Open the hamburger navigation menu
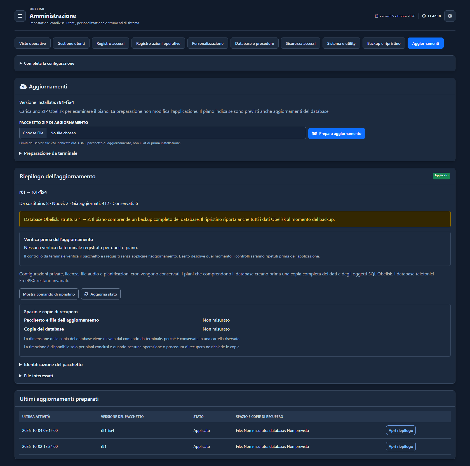470x466 pixels. pos(20,16)
